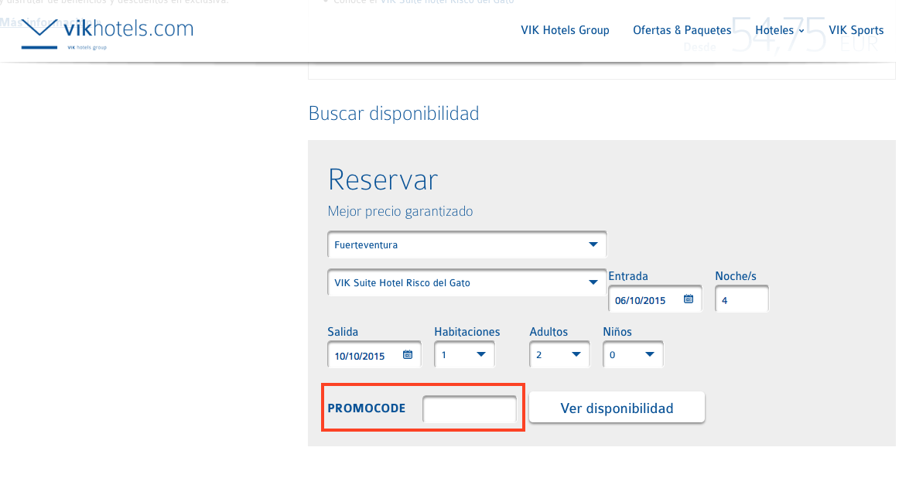
Task: Click the Entrada date field 06/10/2015
Action: [655, 299]
